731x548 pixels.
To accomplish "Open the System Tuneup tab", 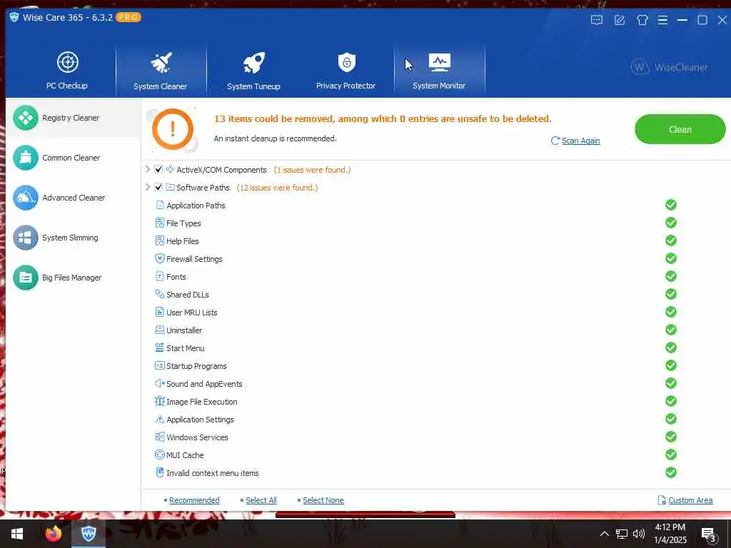I will [x=253, y=71].
